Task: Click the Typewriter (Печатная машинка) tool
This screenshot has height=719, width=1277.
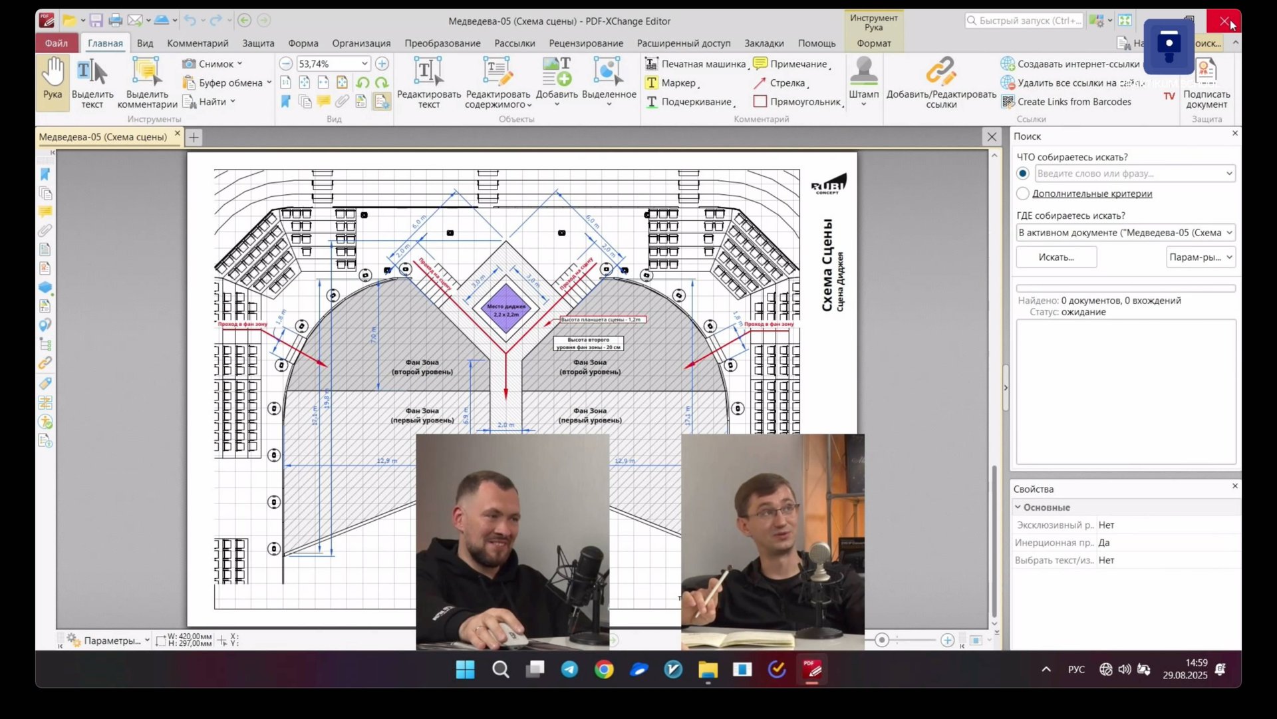Action: [695, 64]
